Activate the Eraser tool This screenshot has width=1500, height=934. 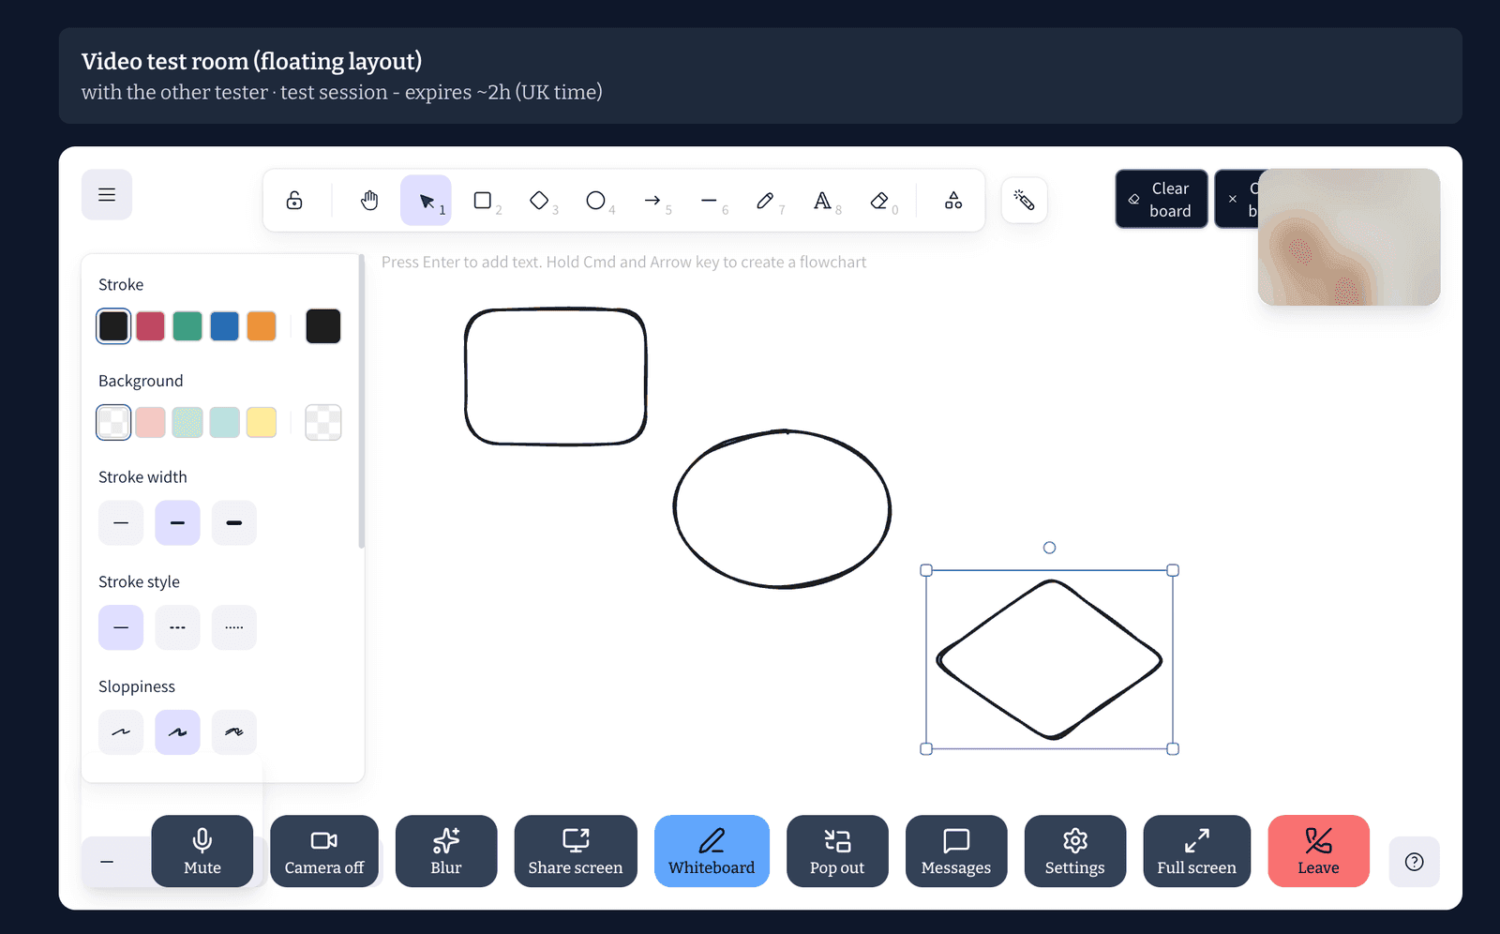879,201
